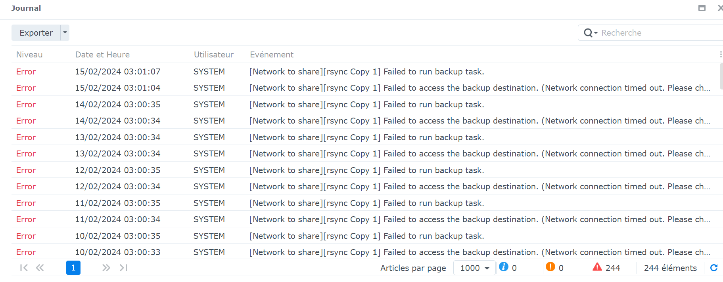Go to the next page icon

(x=106, y=268)
